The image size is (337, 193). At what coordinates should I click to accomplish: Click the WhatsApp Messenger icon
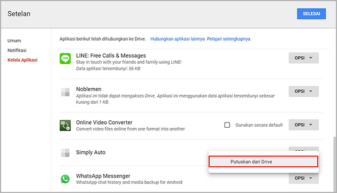click(x=65, y=179)
